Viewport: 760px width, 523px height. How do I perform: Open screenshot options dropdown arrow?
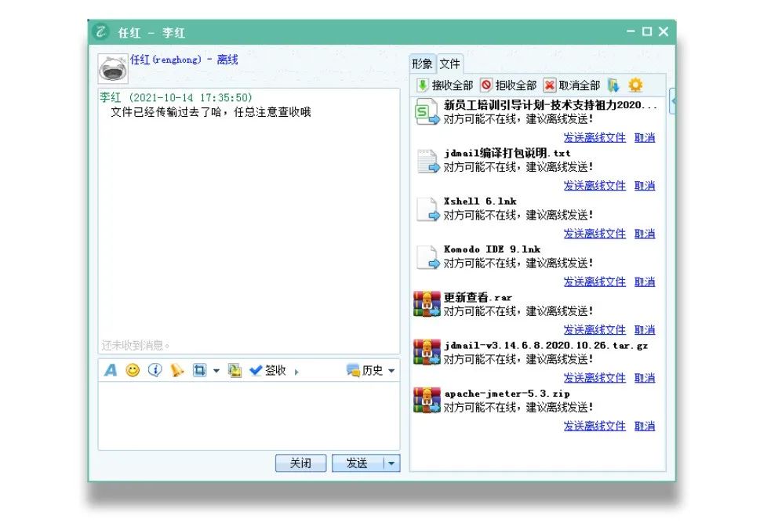coord(216,371)
